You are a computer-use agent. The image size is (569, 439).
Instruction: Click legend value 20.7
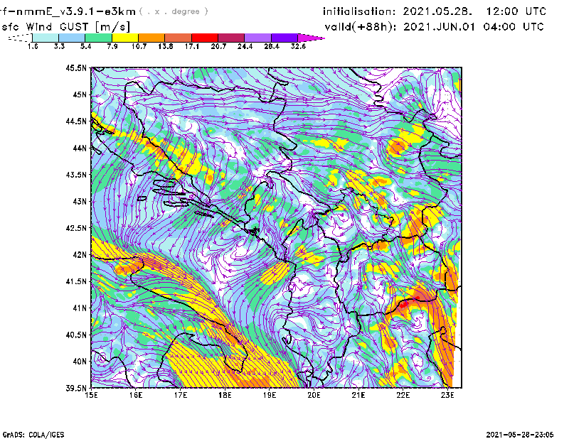218,46
